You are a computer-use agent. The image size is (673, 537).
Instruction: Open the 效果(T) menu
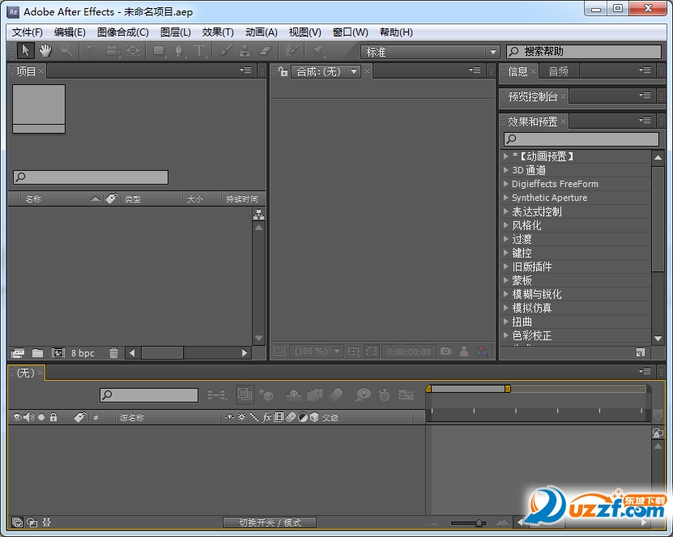pyautogui.click(x=218, y=32)
